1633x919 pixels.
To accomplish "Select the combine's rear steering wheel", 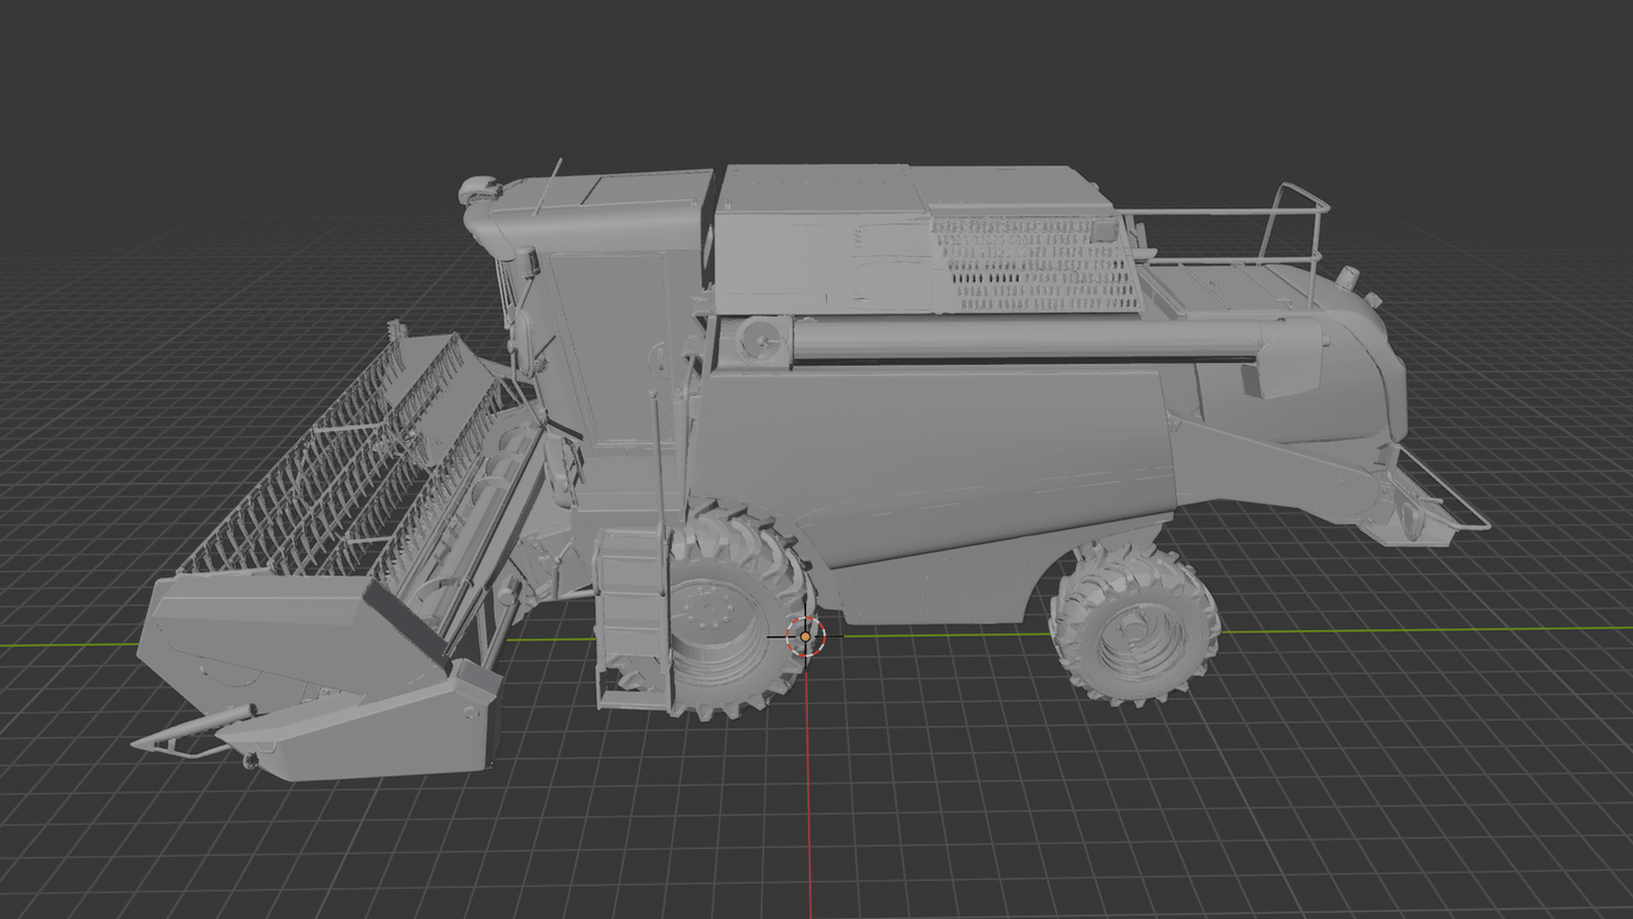I will tap(1134, 625).
